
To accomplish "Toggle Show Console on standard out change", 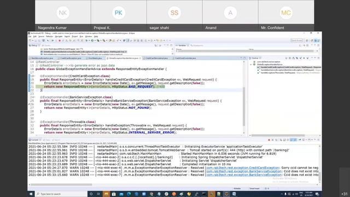I will [291, 140].
